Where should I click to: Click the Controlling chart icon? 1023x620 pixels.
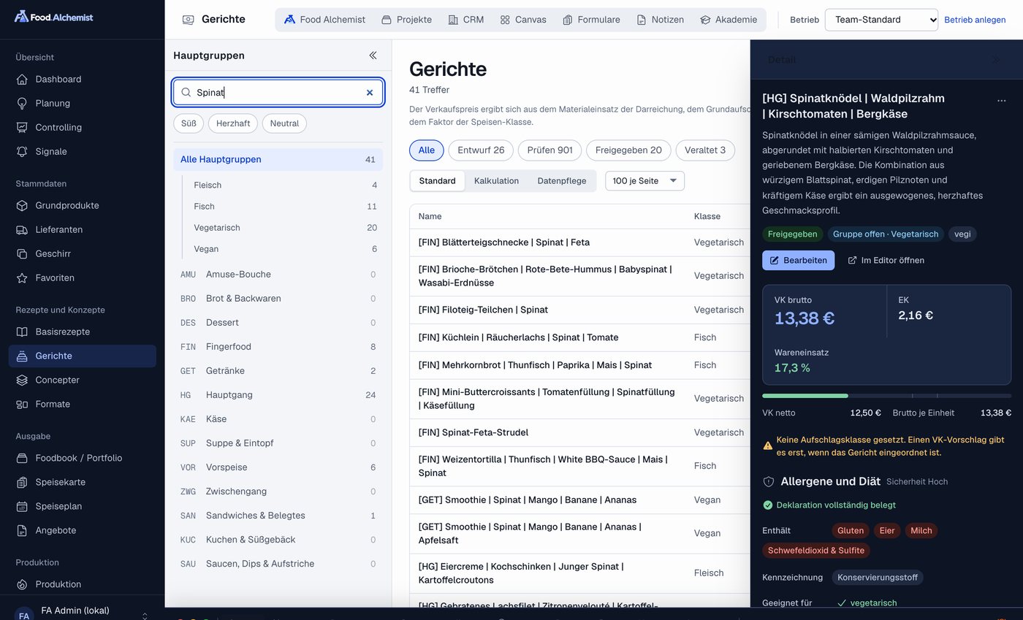[22, 127]
